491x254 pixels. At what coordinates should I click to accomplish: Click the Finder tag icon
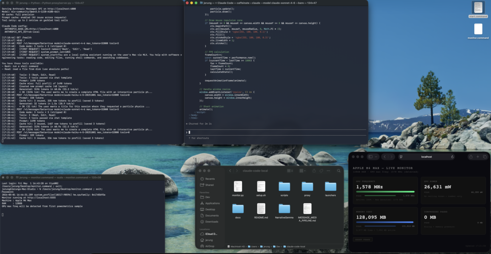point(321,171)
